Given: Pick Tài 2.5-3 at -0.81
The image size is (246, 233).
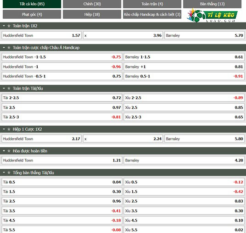Looking at the screenshot, I should pos(62,117).
